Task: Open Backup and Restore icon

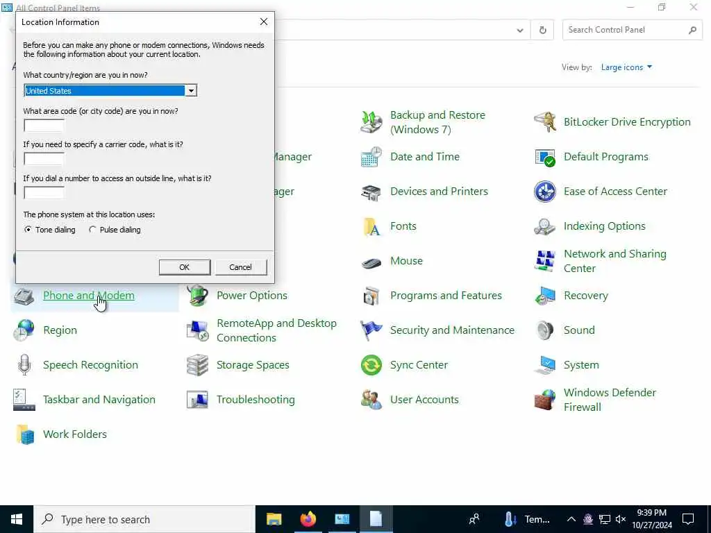Action: coord(371,122)
